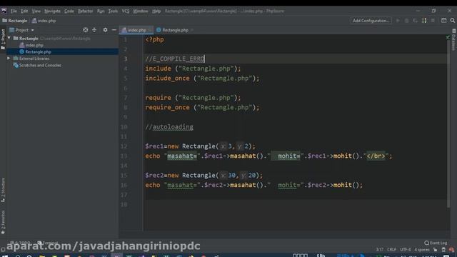Click the include_once keyword on line 5
This screenshot has width=457, height=257.
pyautogui.click(x=167, y=79)
